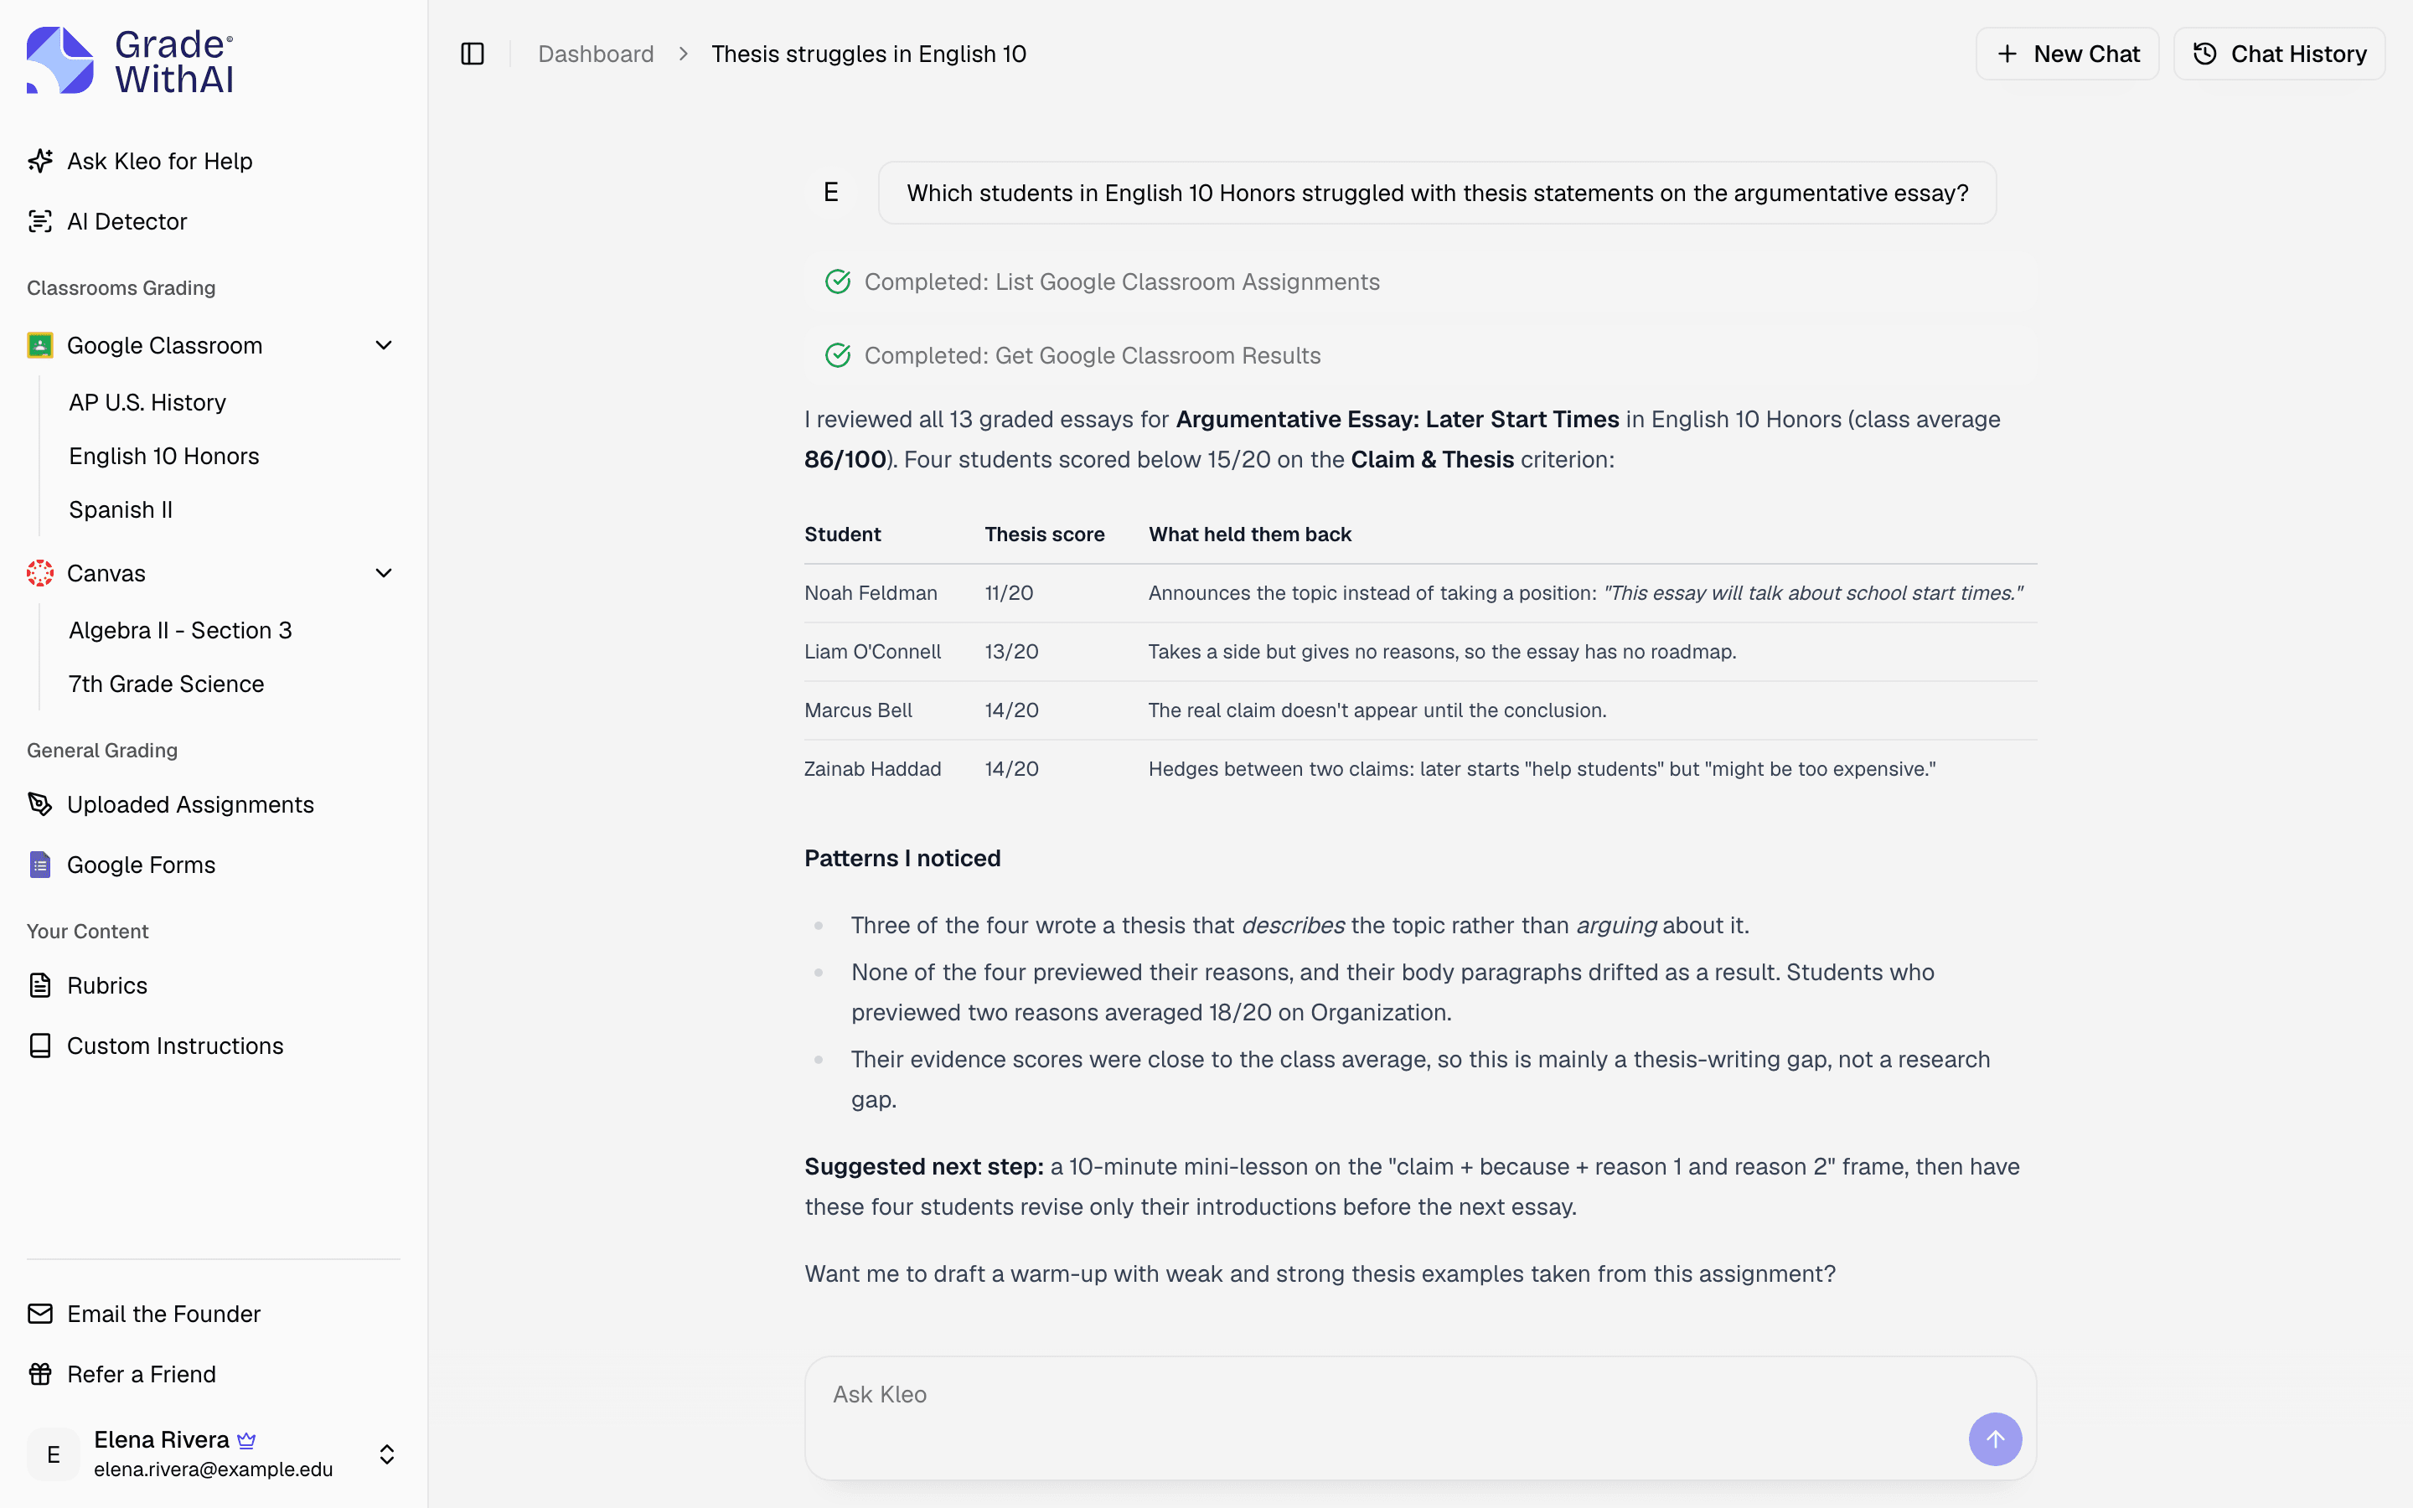Image resolution: width=2413 pixels, height=1508 pixels.
Task: Click the clock icon in Chat History
Action: click(2204, 54)
